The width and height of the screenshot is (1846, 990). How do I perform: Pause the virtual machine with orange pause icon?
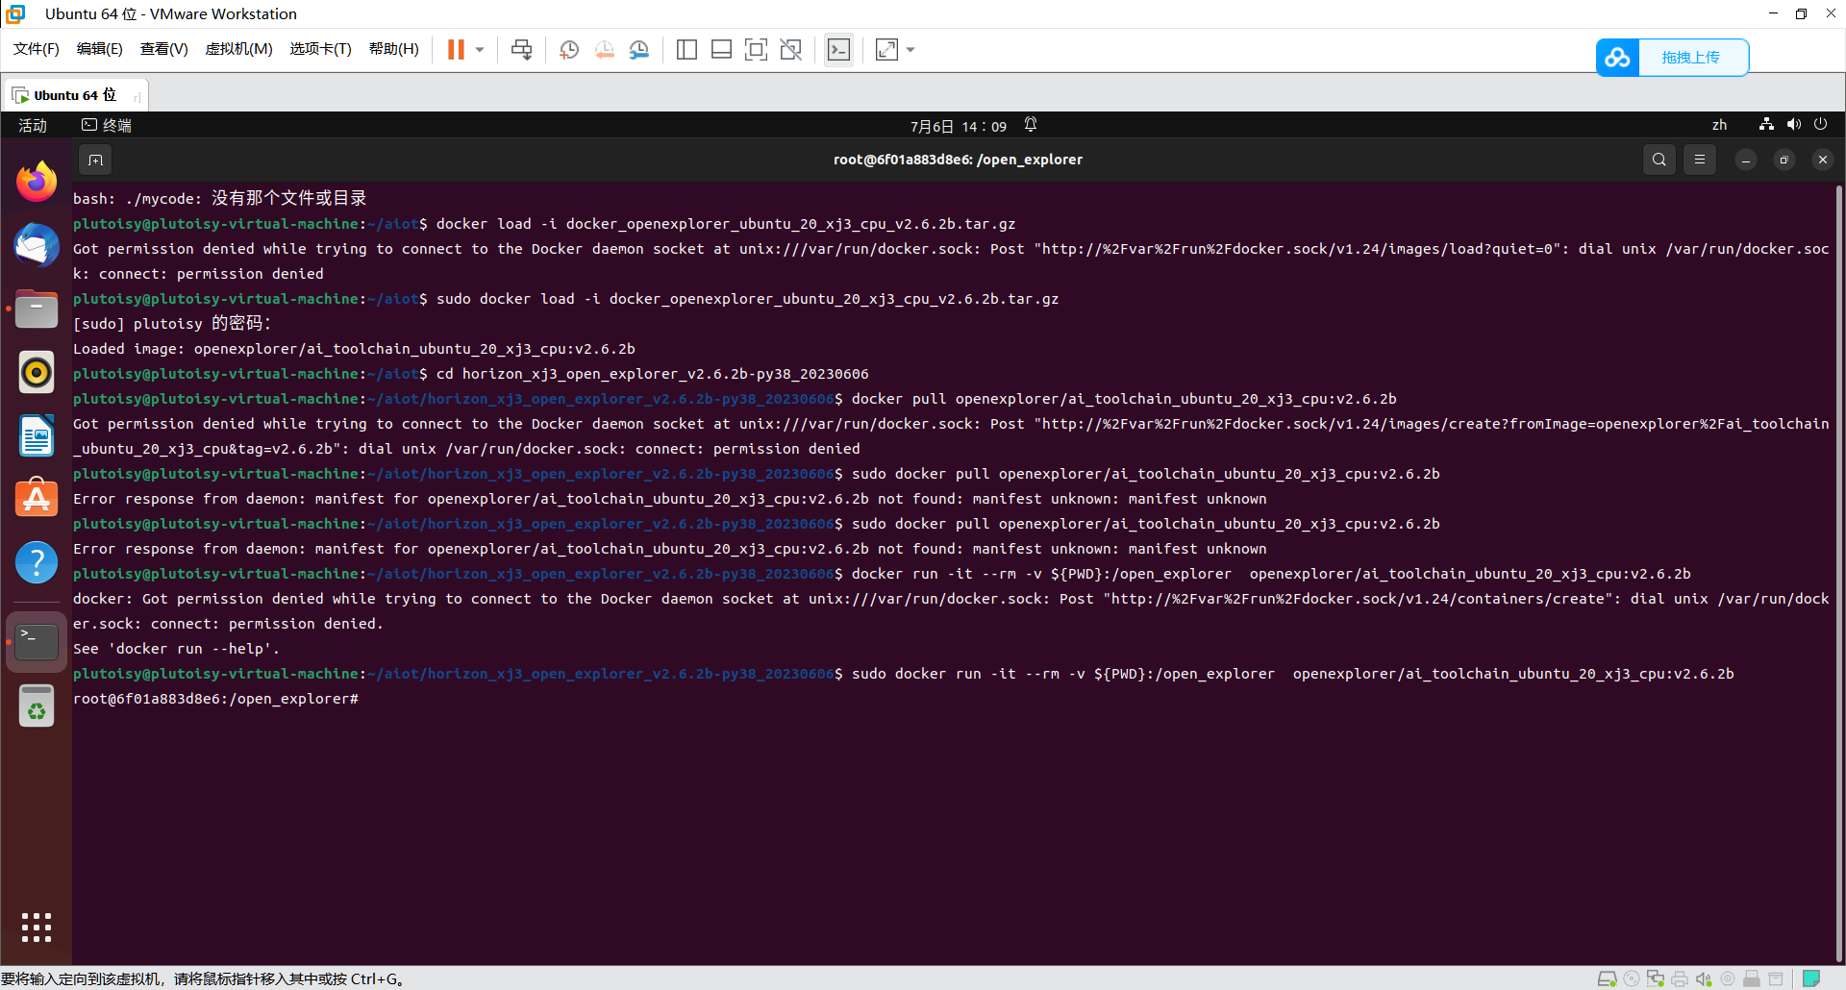click(x=456, y=50)
